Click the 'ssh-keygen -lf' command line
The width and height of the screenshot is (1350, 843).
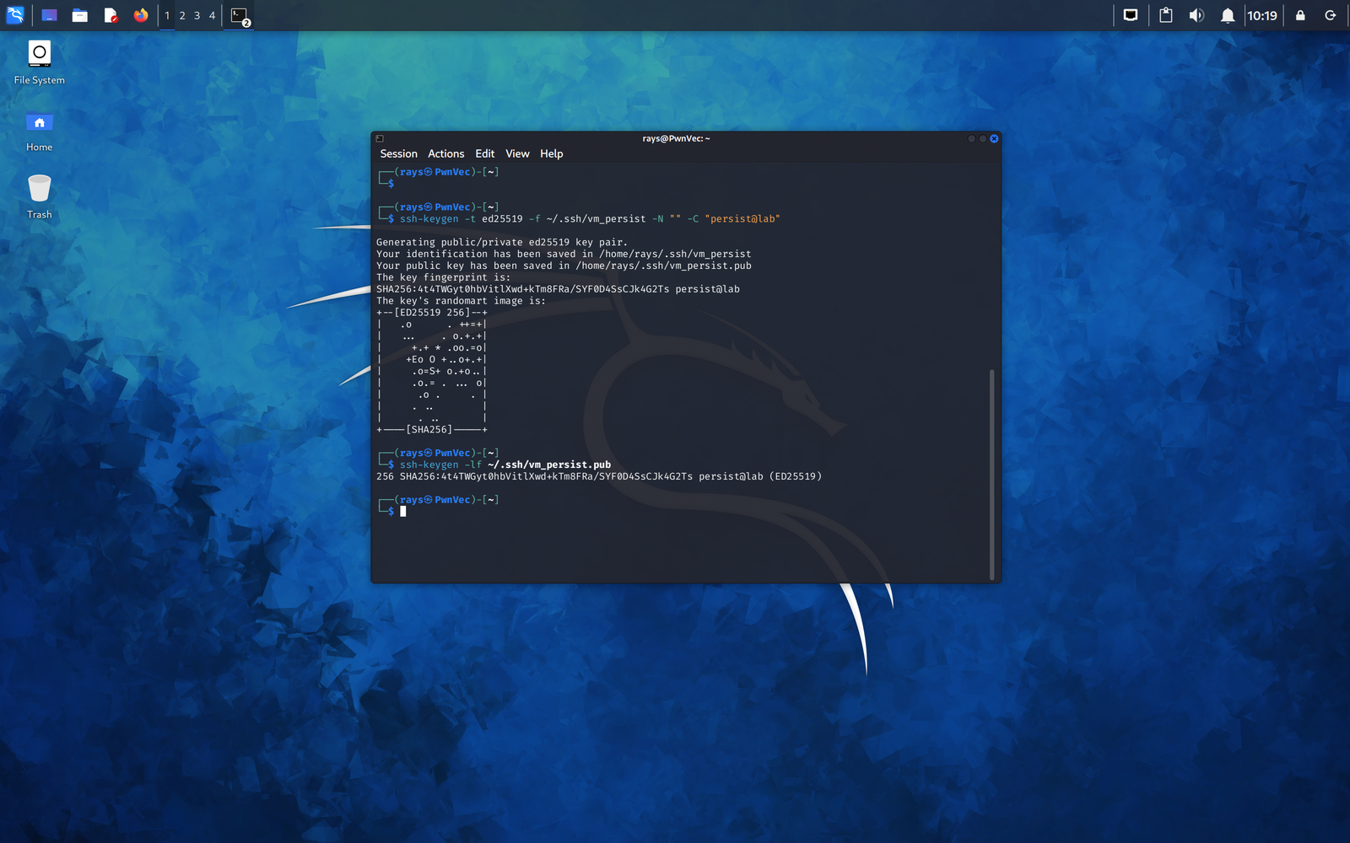[505, 464]
